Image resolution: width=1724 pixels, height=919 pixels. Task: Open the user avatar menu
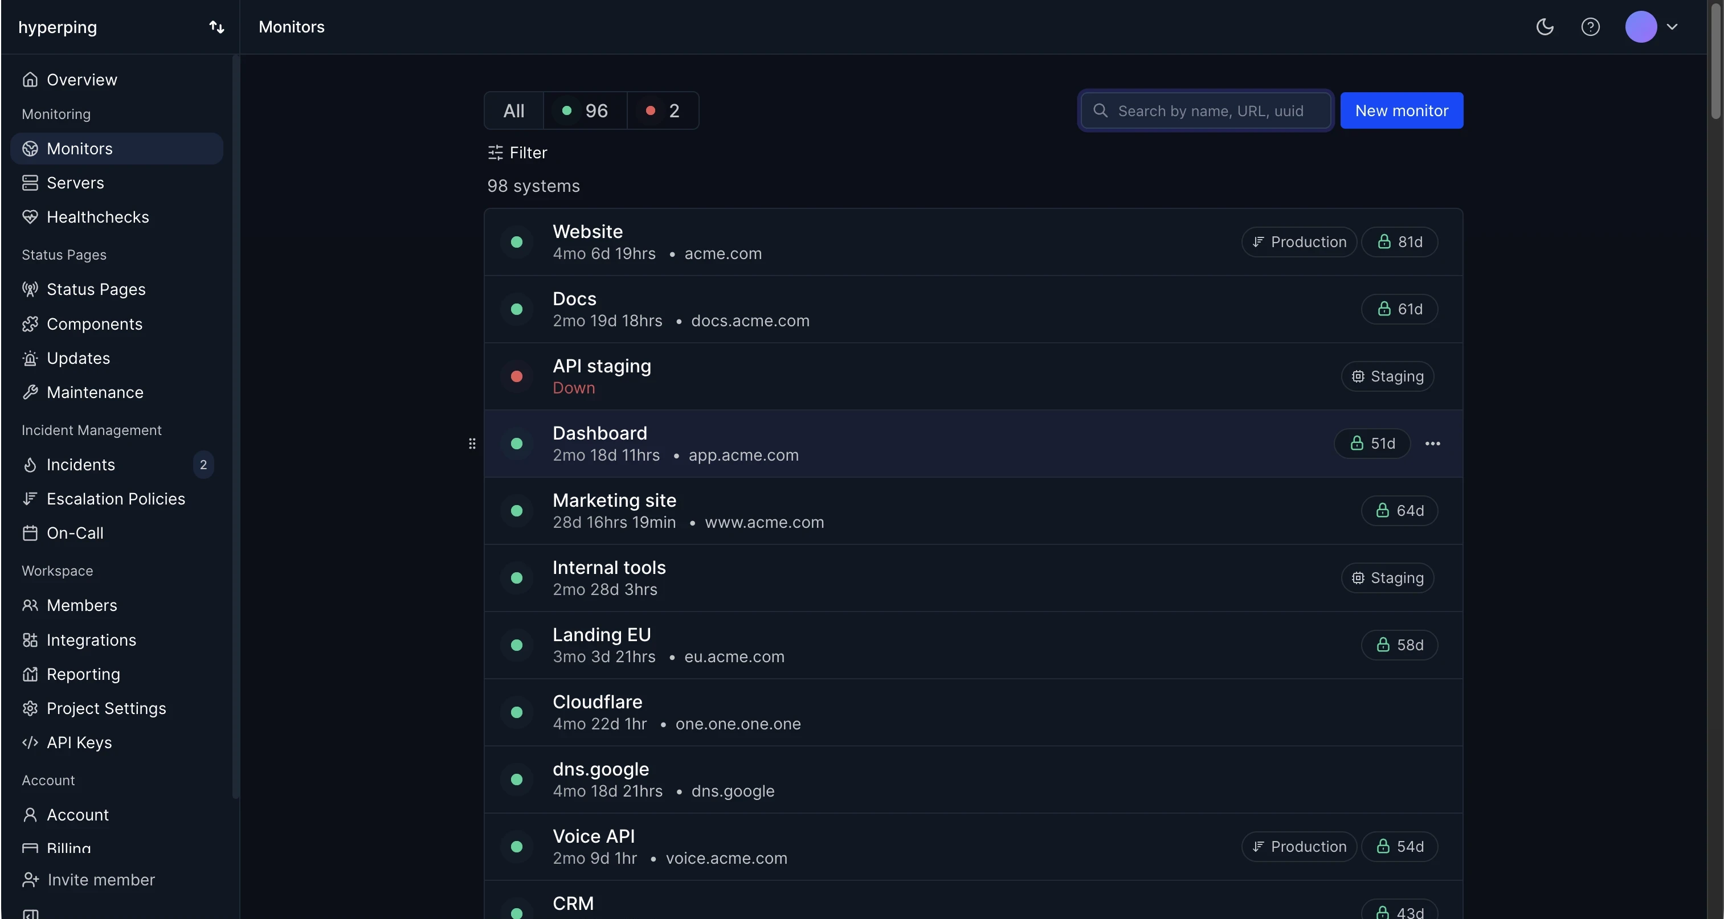pos(1651,27)
